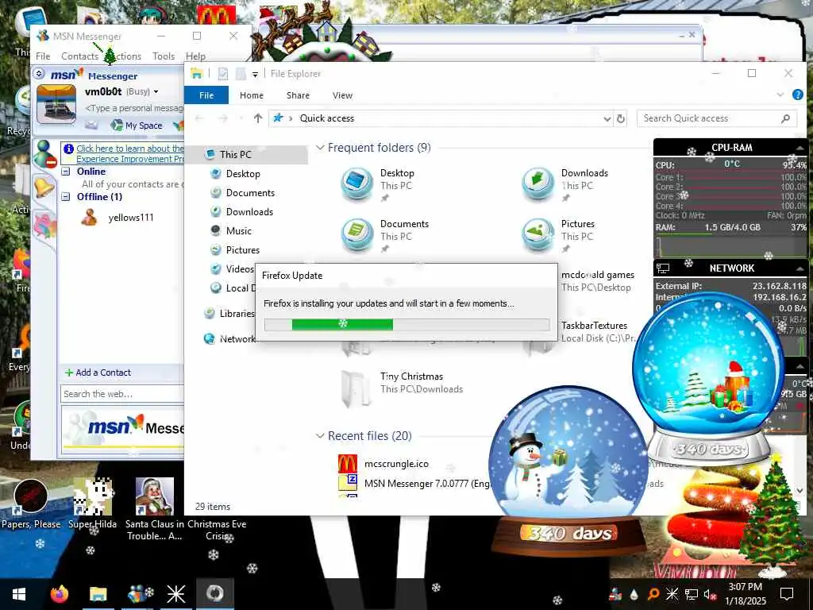The height and width of the screenshot is (610, 813).
Task: Select the MSN alerts bell tab icon
Action: coord(44,187)
